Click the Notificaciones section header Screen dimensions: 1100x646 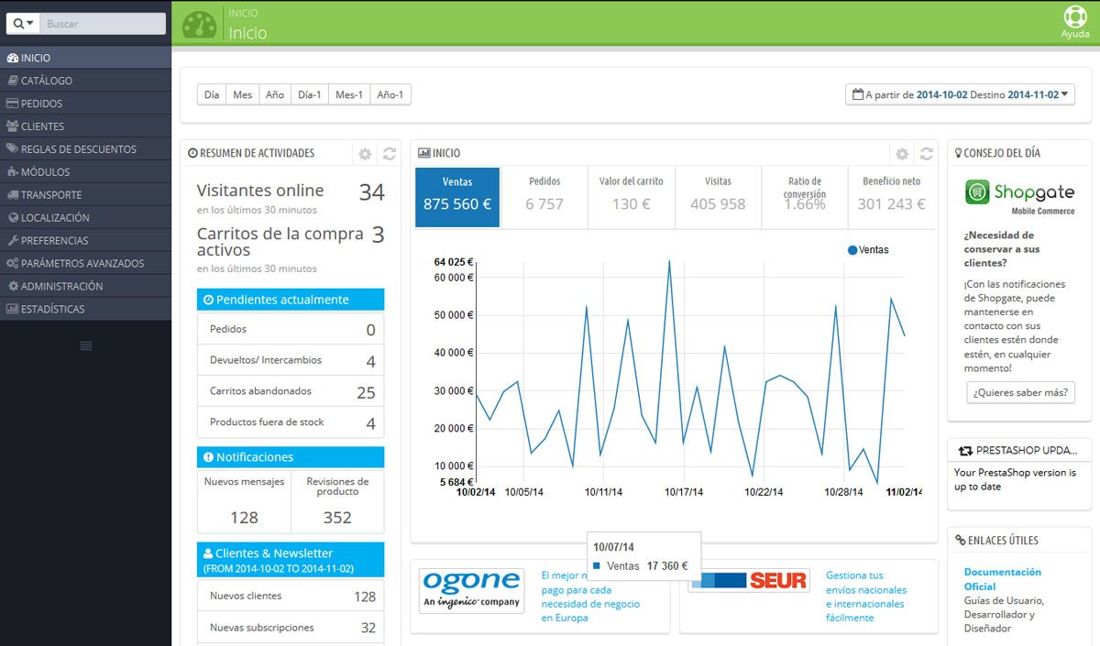(x=291, y=457)
